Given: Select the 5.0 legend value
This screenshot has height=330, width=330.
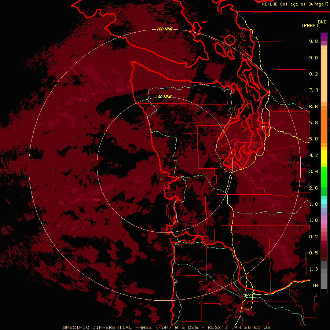Looking at the screenshot, I should click(313, 139).
